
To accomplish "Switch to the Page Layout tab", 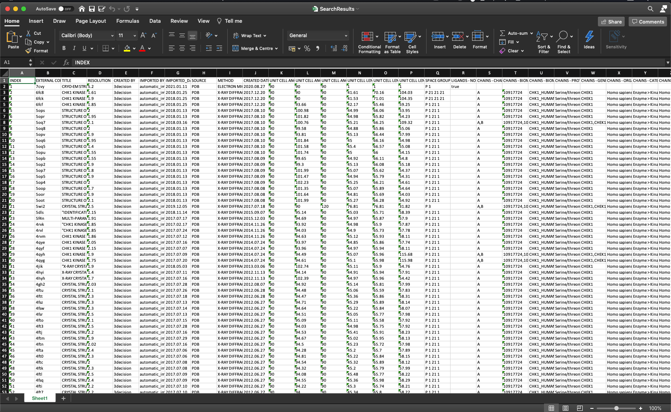I will pos(91,21).
